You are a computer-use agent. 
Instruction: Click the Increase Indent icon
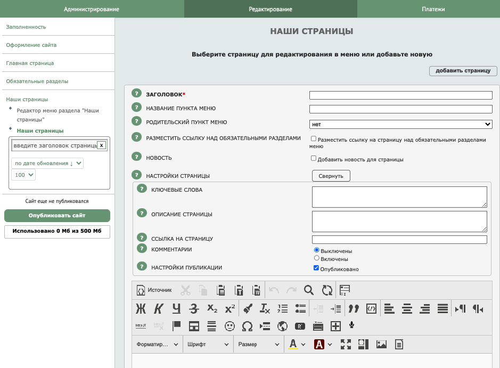[336, 308]
